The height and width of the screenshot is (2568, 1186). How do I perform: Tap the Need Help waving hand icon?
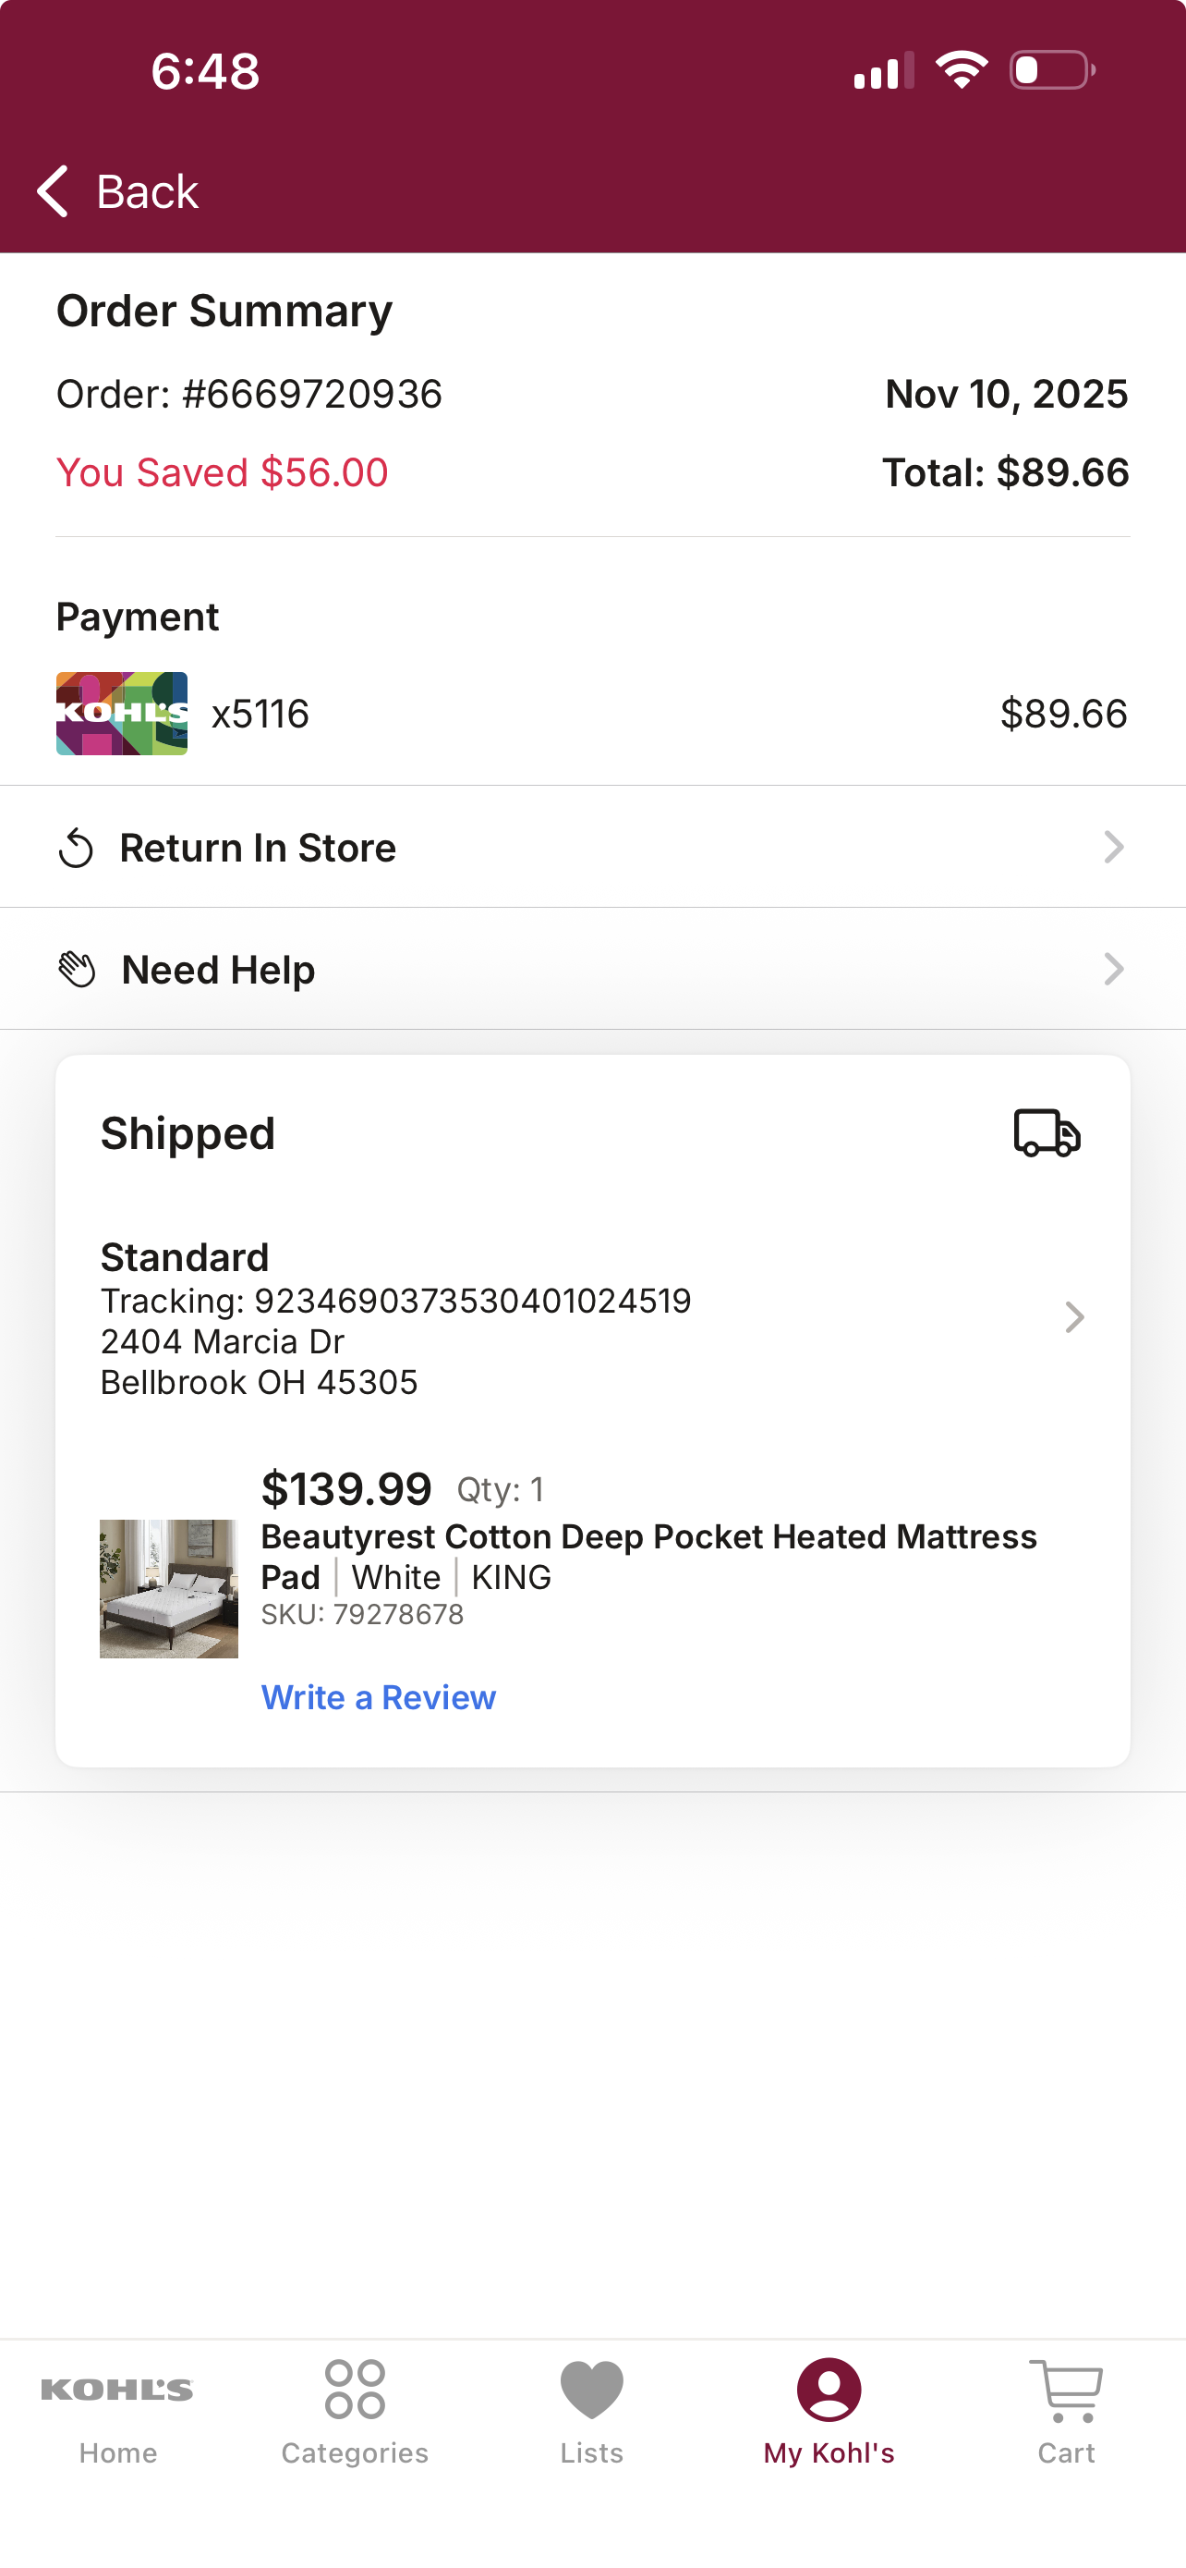[x=77, y=970]
